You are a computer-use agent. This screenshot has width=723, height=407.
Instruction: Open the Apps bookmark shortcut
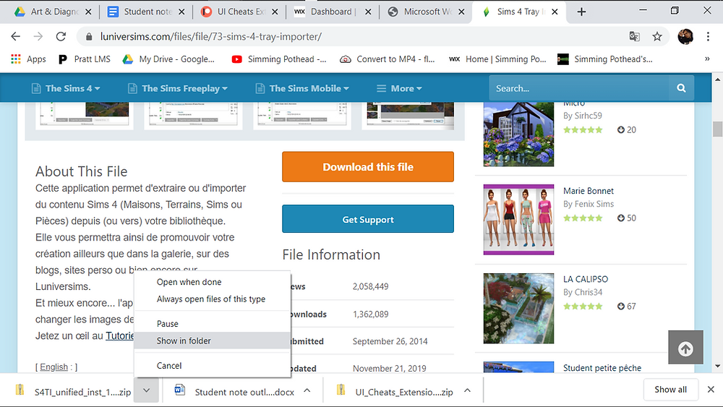click(x=28, y=59)
